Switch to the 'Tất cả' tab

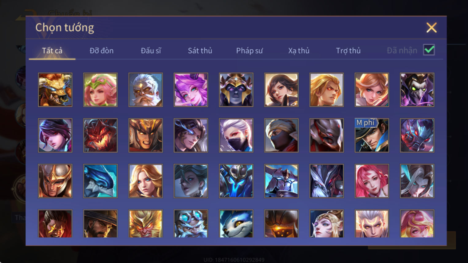click(x=52, y=51)
